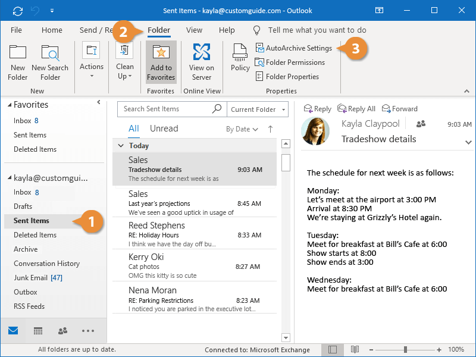
Task: Collapse the ribbon
Action: (x=467, y=91)
